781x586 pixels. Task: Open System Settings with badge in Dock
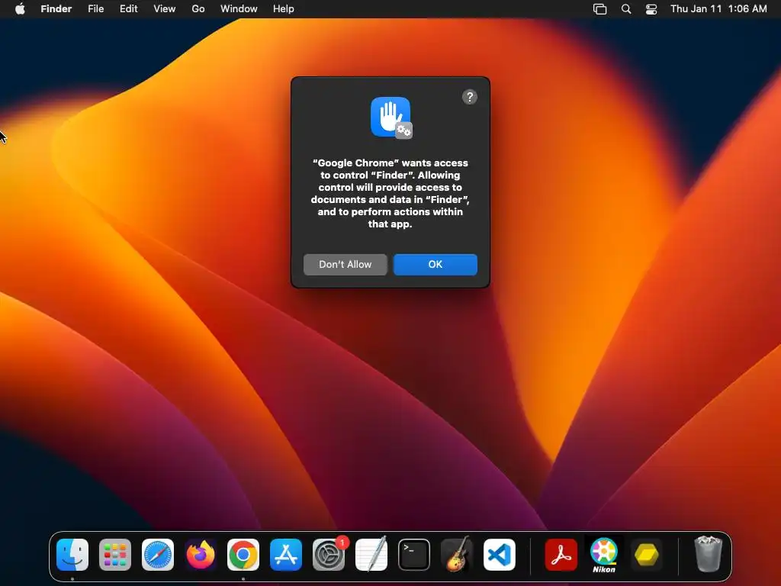[x=329, y=555]
